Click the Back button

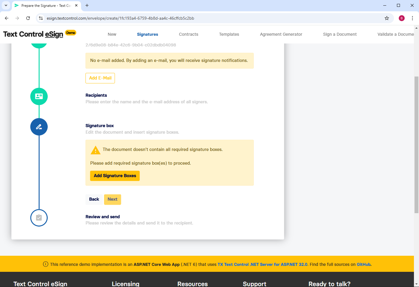click(94, 199)
